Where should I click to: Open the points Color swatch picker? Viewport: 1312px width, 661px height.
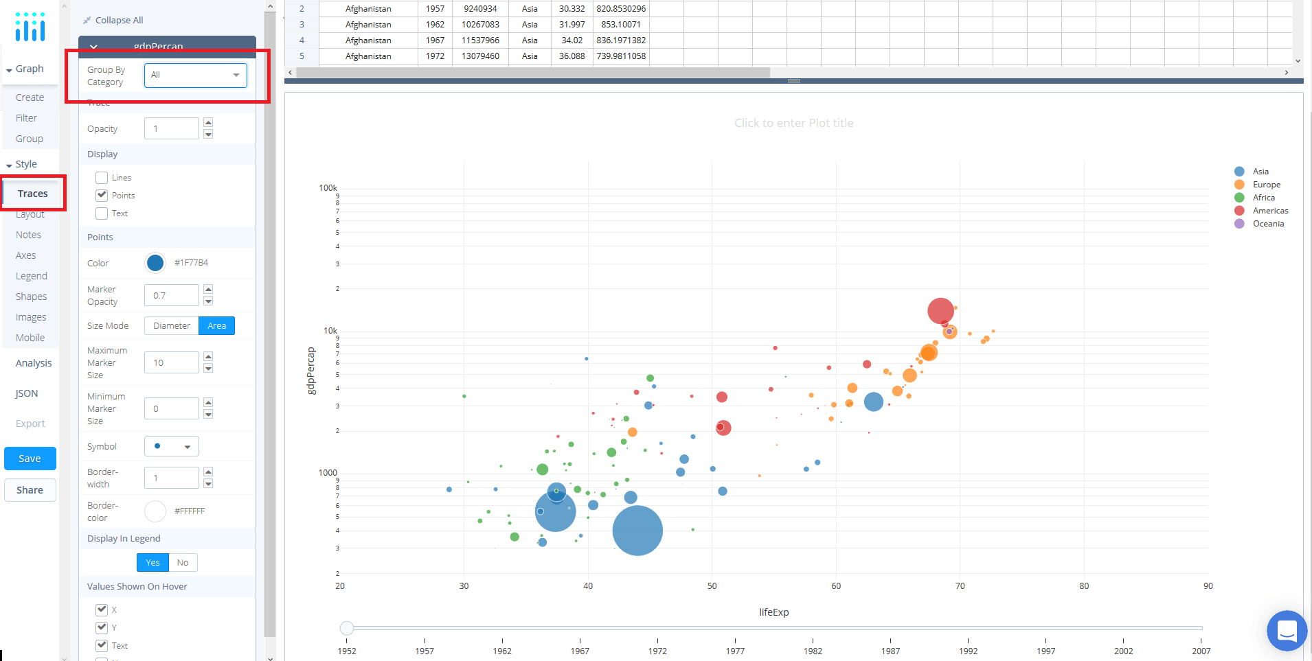155,263
